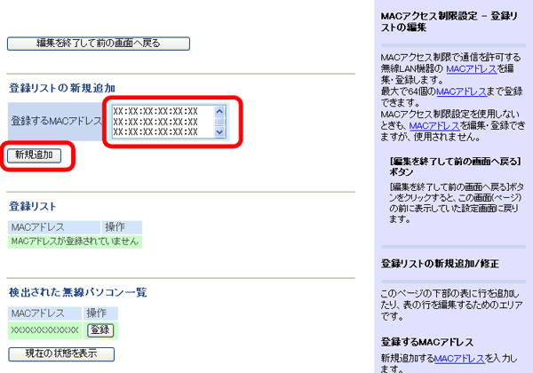Click the 操作 header in the 登録リスト table
This screenshot has width=533, height=373.
click(x=122, y=227)
